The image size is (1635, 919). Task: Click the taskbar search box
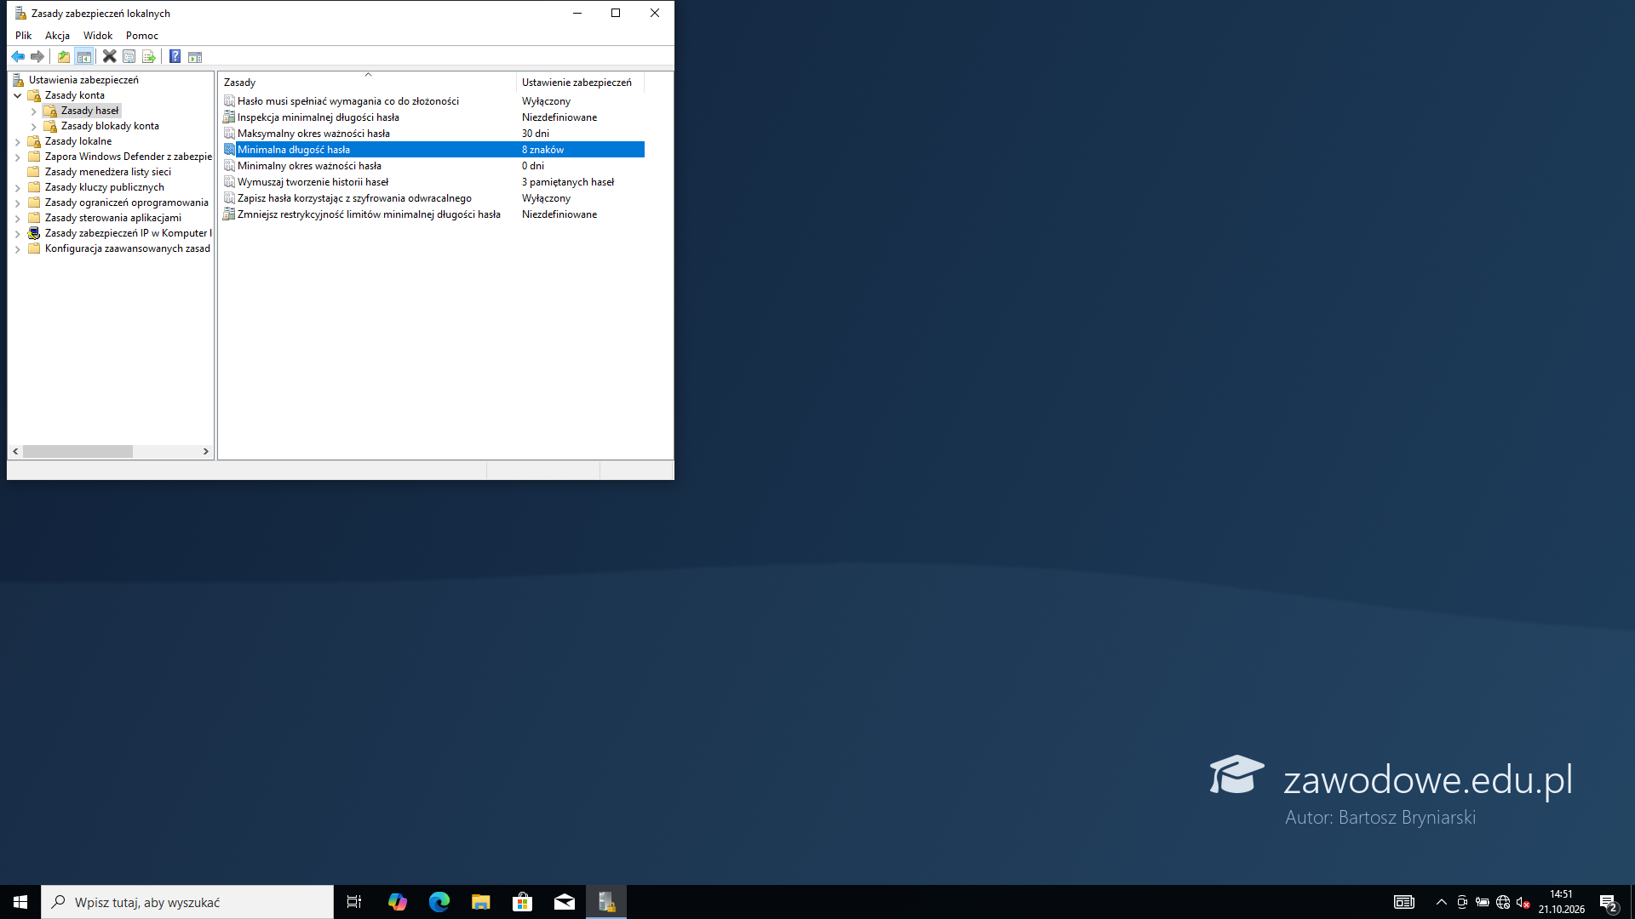(187, 902)
